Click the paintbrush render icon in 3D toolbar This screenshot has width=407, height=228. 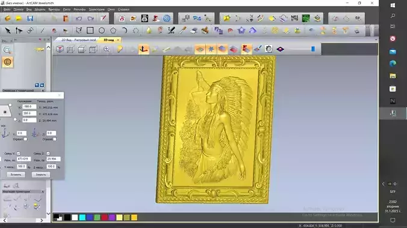(258, 49)
